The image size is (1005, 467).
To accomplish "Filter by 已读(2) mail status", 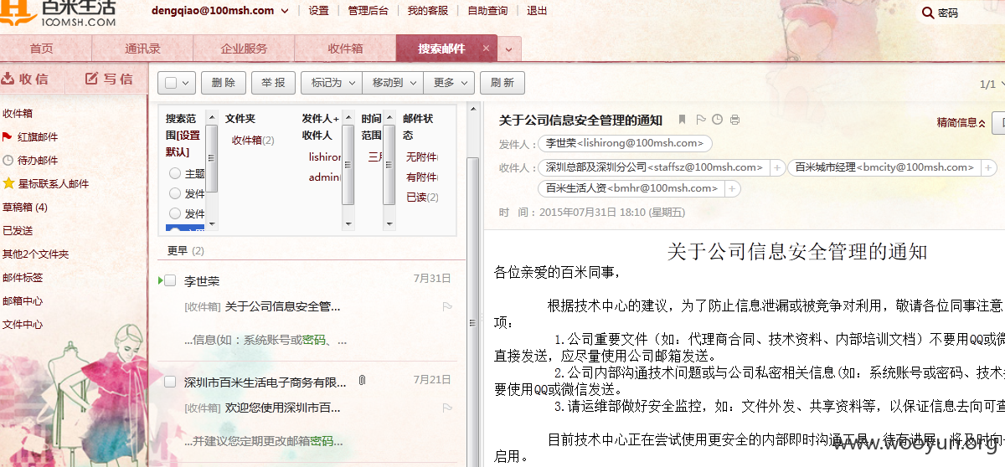I will [422, 197].
